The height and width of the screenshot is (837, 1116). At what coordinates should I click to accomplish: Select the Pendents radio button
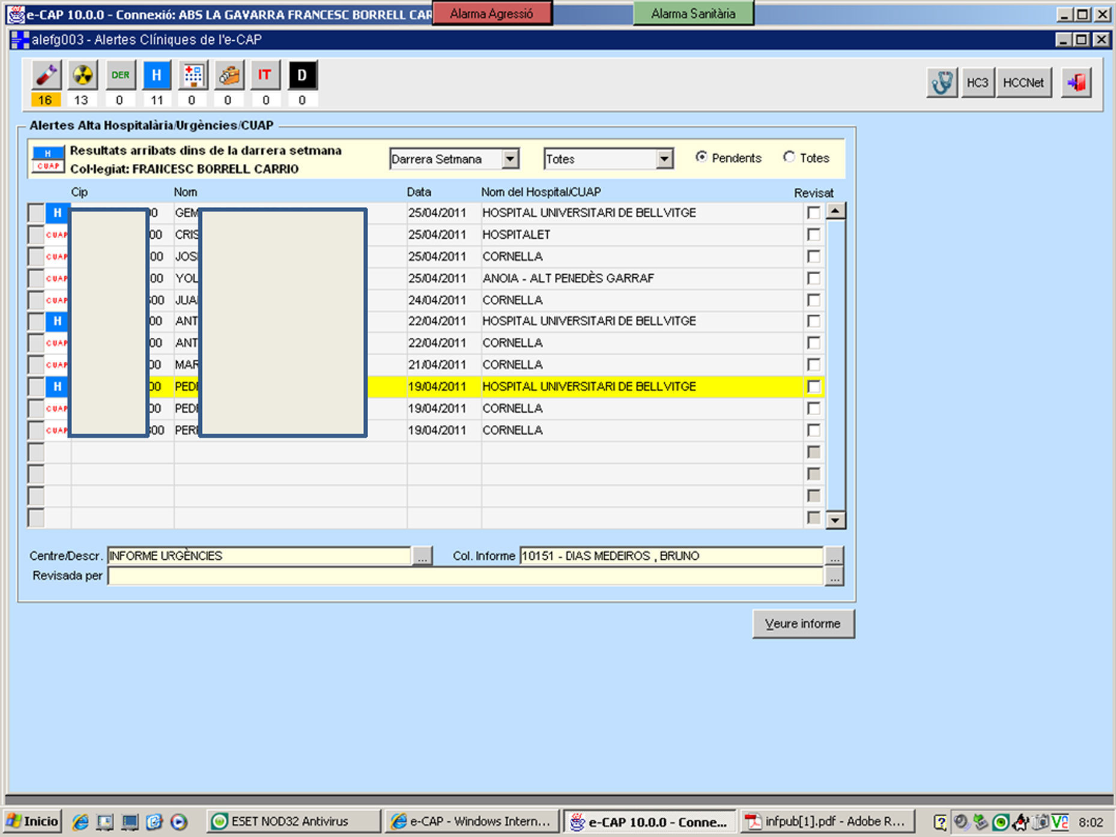pos(701,157)
